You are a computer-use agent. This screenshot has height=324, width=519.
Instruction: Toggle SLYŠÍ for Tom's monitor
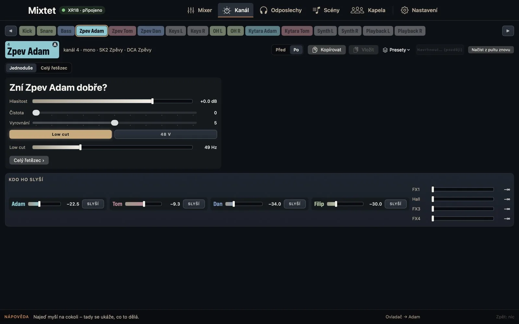pyautogui.click(x=194, y=204)
